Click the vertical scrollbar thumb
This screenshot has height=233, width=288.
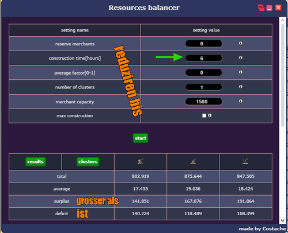click(x=283, y=75)
